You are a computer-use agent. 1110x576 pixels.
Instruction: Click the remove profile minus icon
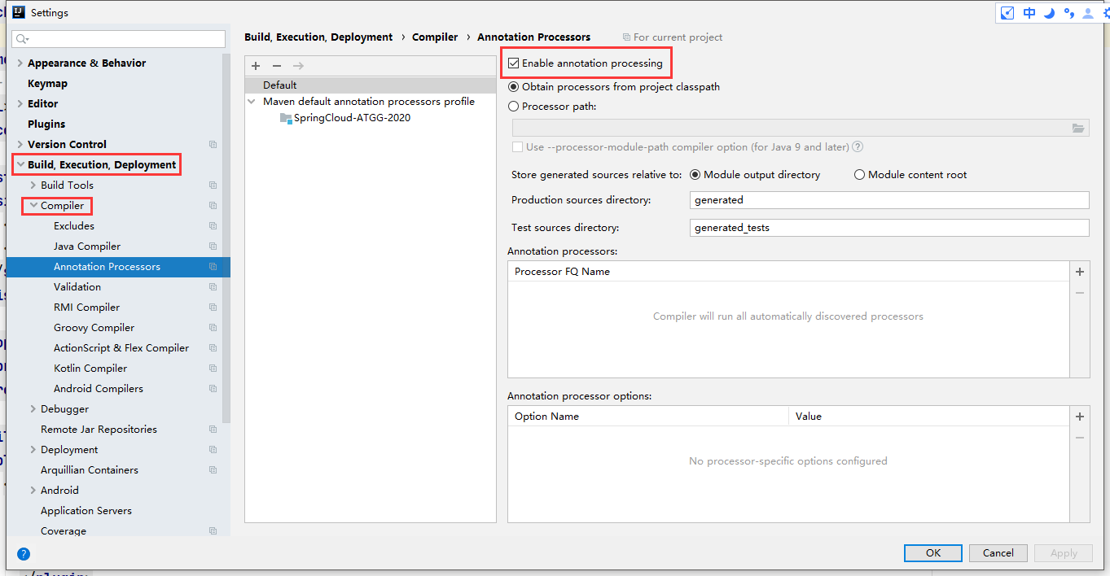[277, 66]
